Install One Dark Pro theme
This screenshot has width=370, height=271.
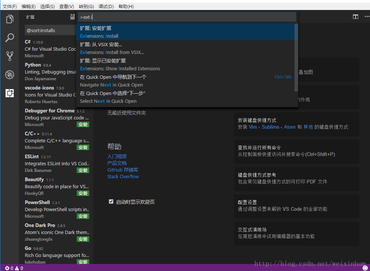point(83,239)
